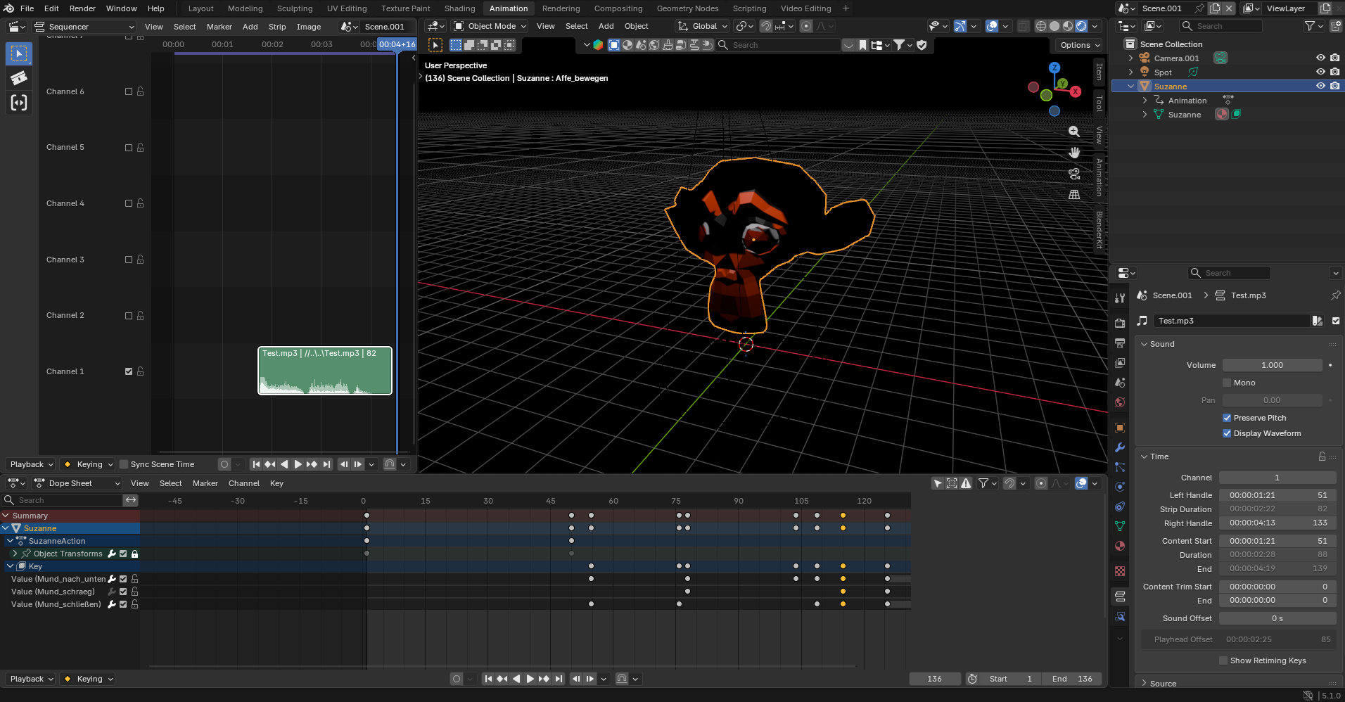The width and height of the screenshot is (1345, 702).
Task: Switch to the Layout workspace tab
Action: click(200, 8)
